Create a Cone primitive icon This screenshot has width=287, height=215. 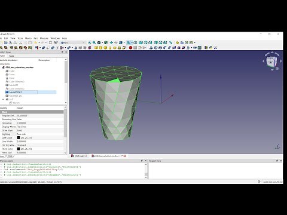tap(110, 48)
